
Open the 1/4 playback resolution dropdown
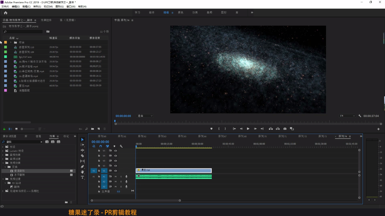347,116
